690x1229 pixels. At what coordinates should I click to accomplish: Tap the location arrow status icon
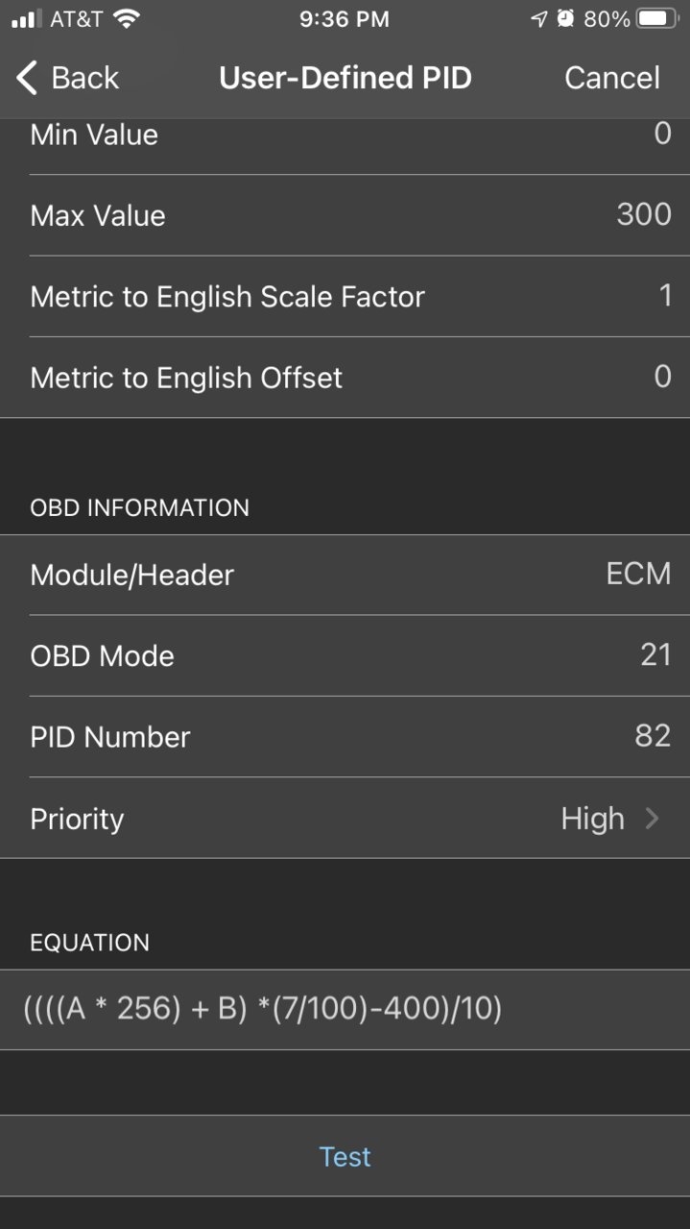coord(540,18)
